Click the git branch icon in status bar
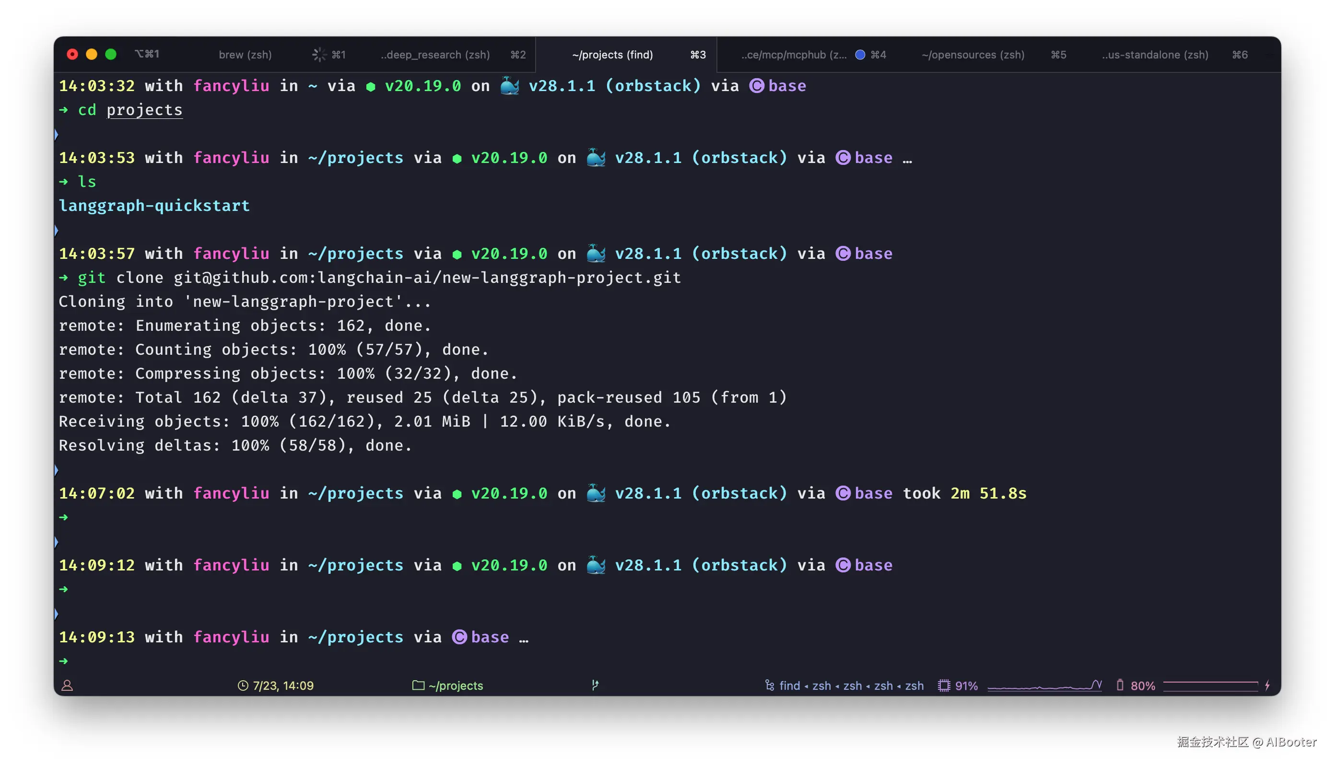This screenshot has height=767, width=1335. 595,685
